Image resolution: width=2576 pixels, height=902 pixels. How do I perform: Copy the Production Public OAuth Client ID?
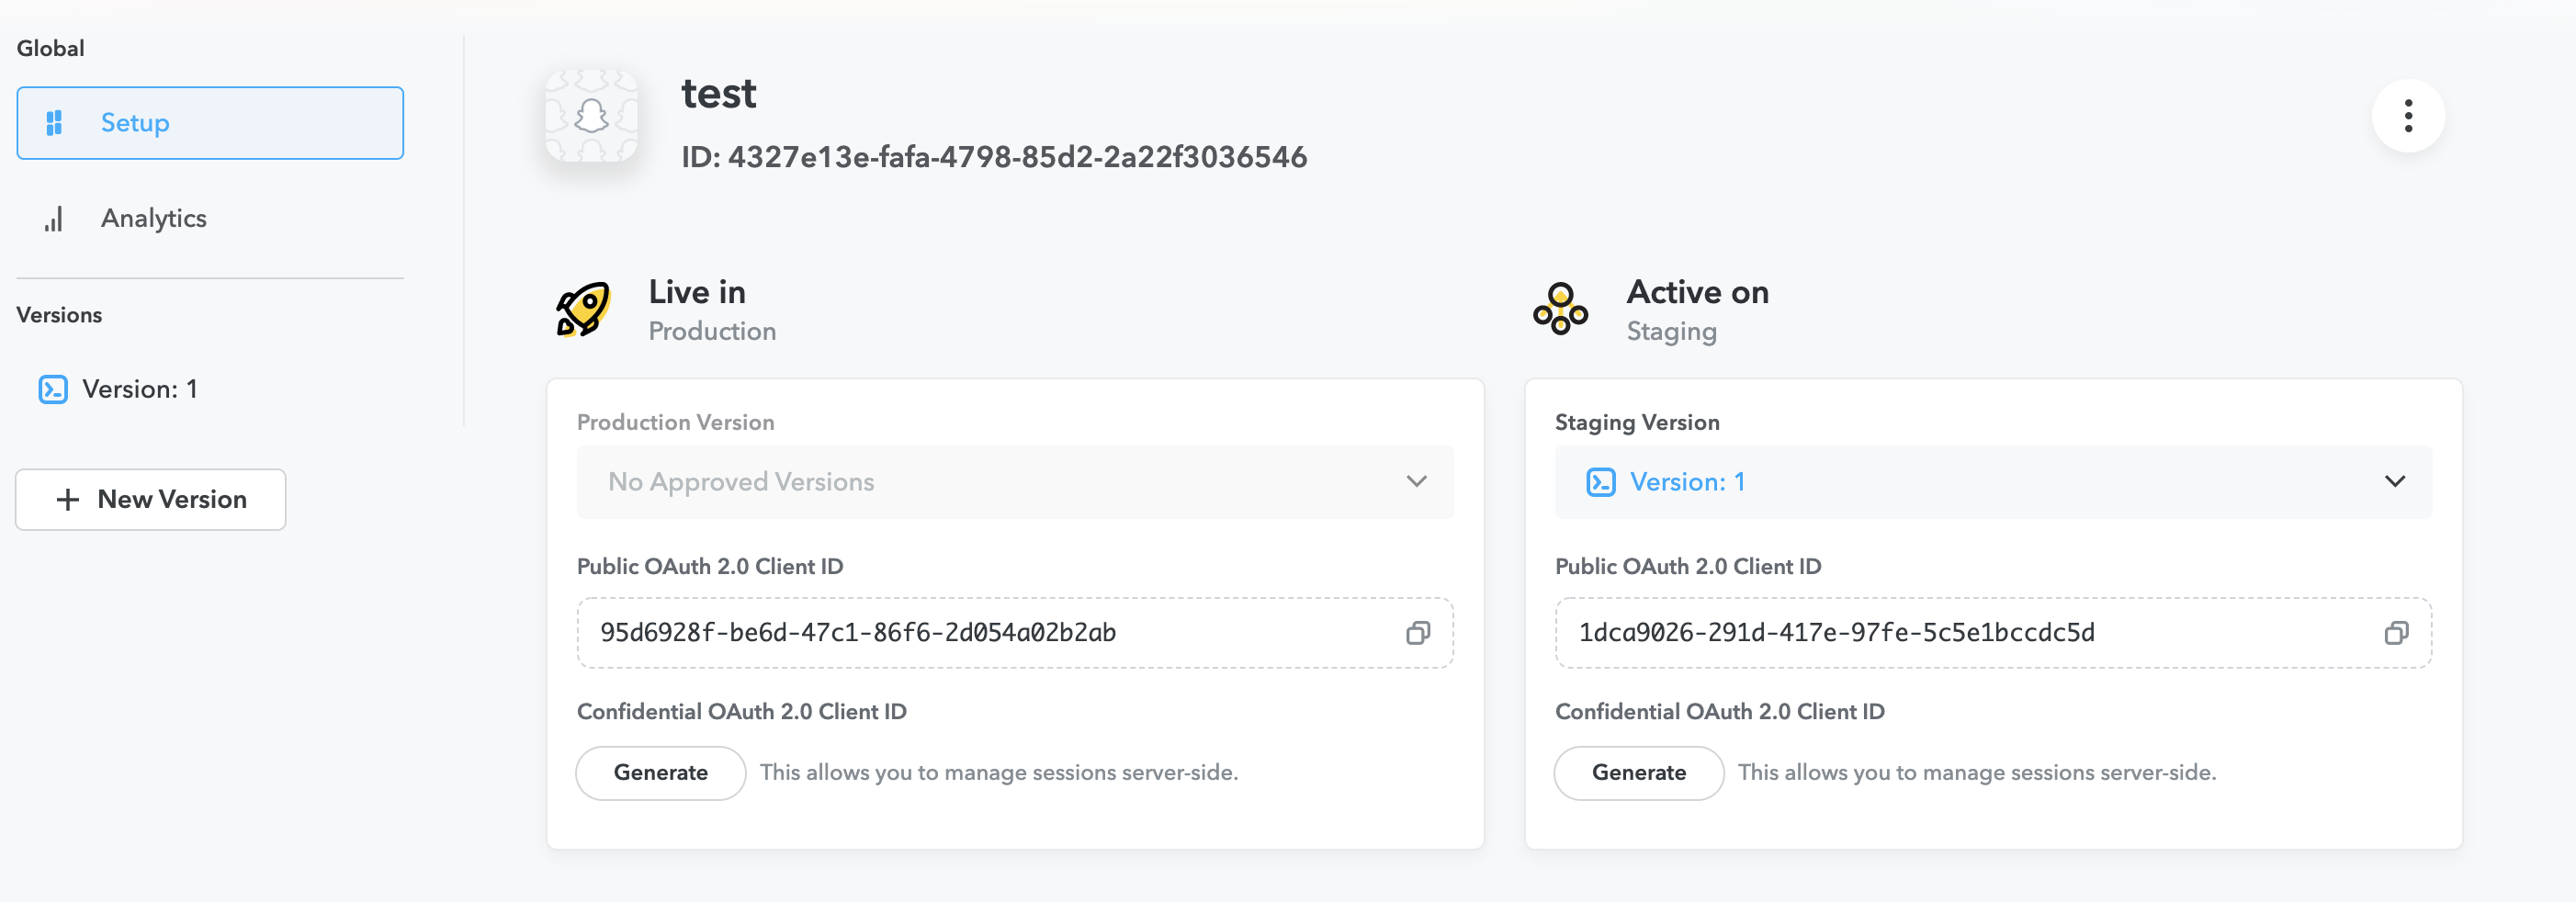[1417, 633]
